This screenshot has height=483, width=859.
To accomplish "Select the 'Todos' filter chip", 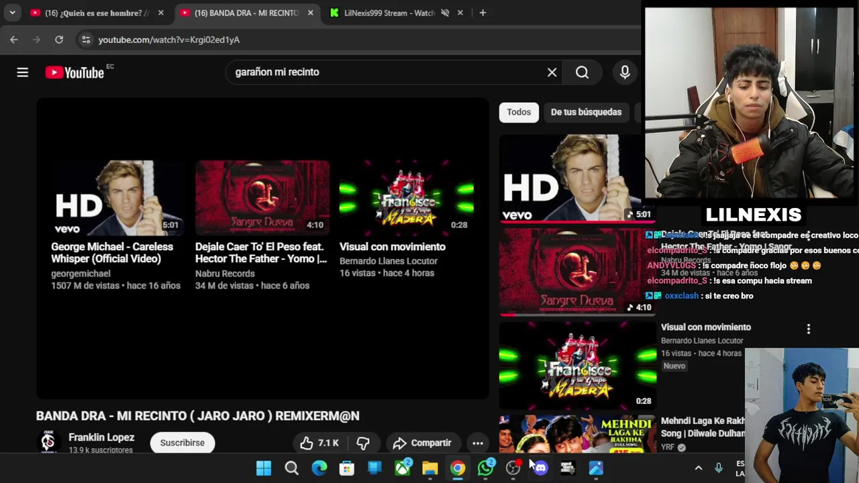I will click(x=519, y=112).
